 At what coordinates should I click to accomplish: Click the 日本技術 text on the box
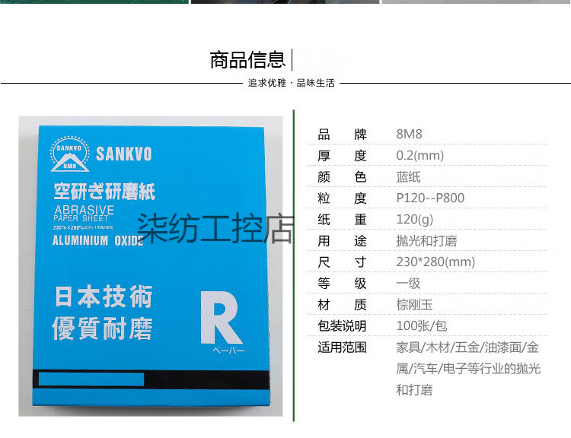pos(104,297)
